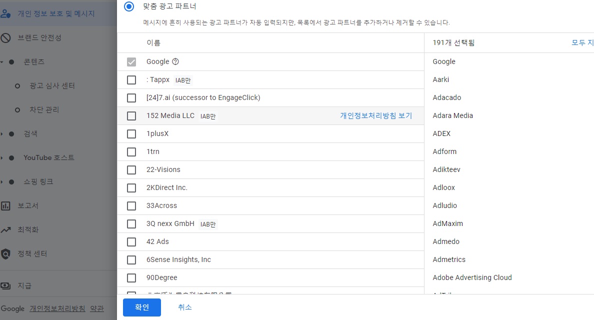Check the 3Q nexx GmbH checkbox

131,224
